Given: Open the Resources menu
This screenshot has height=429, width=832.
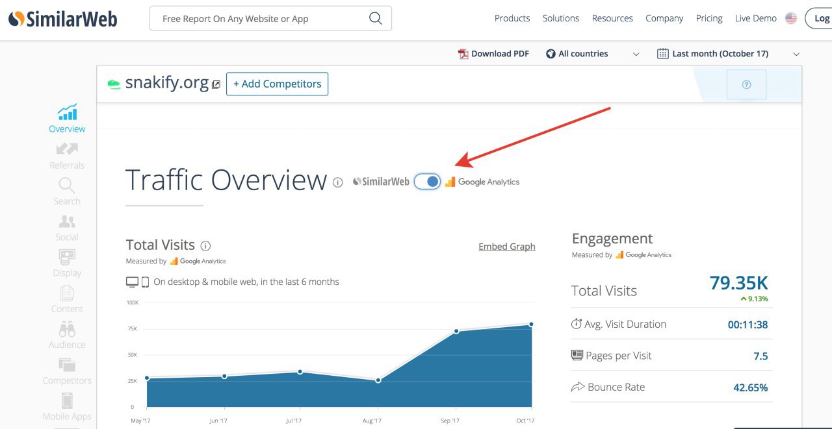Looking at the screenshot, I should pyautogui.click(x=612, y=18).
